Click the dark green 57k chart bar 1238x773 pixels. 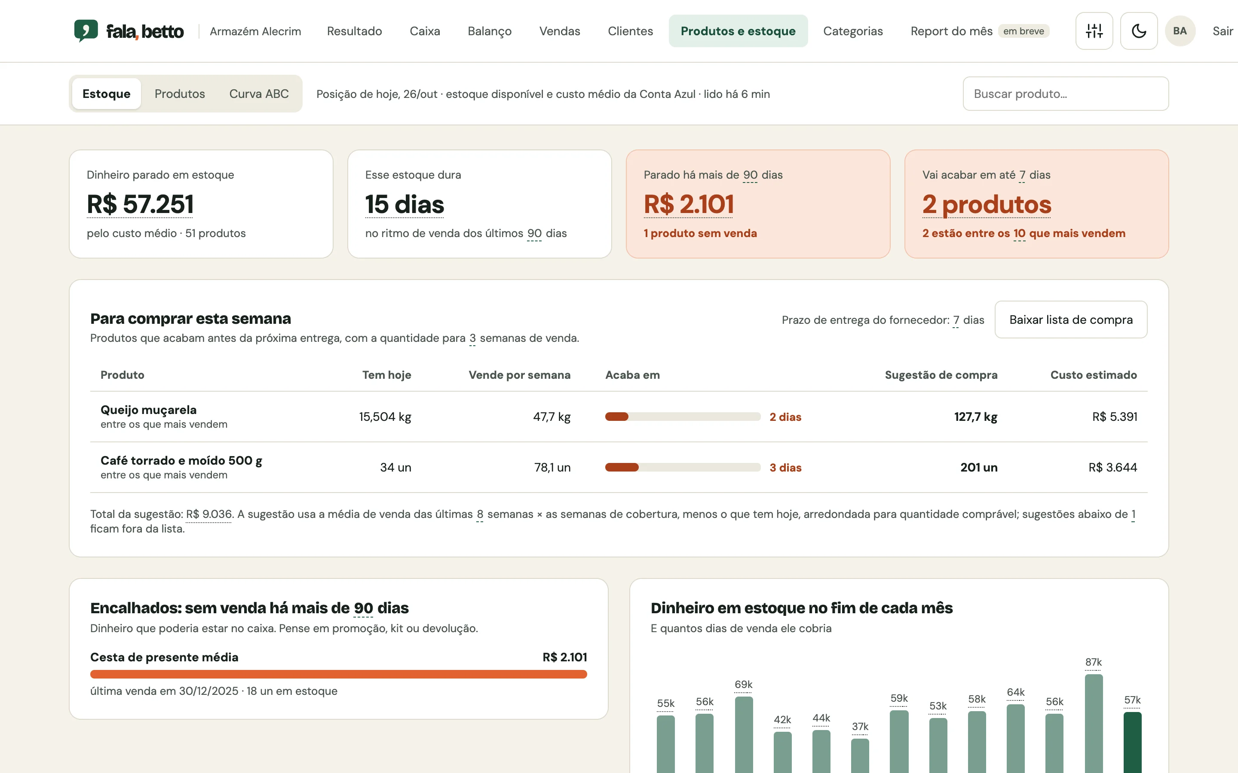coord(1132,743)
